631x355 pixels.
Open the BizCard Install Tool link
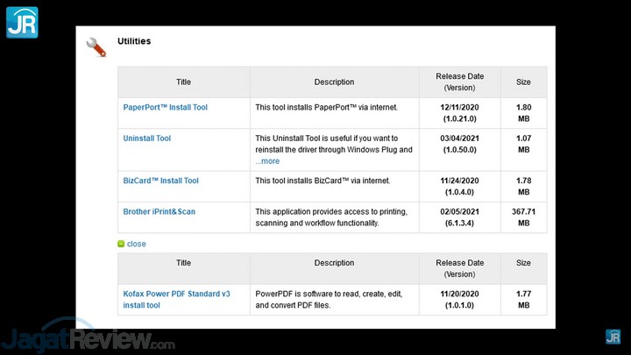[160, 181]
